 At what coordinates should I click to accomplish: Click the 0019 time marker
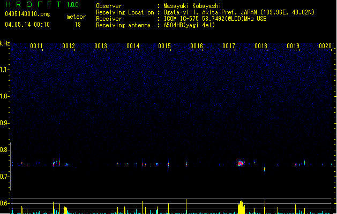293,46
